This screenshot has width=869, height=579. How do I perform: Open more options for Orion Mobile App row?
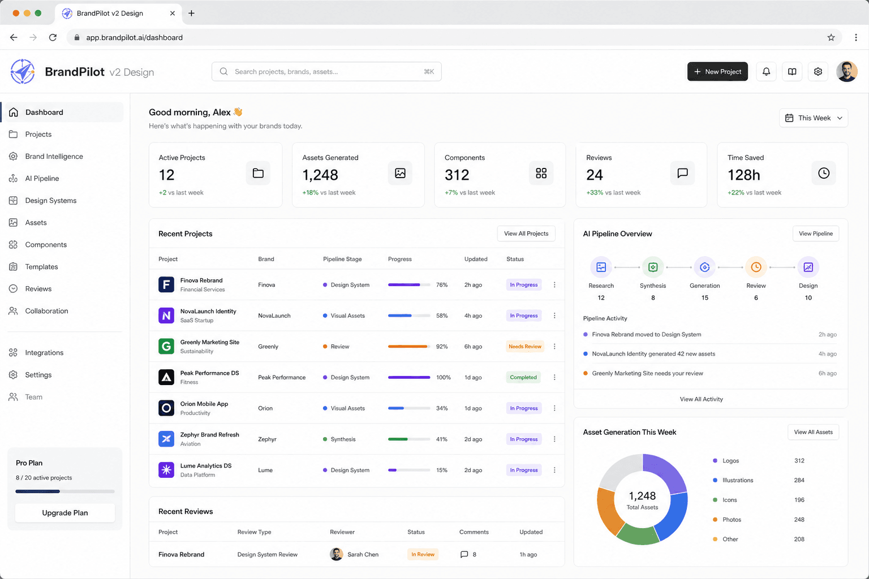coord(554,408)
